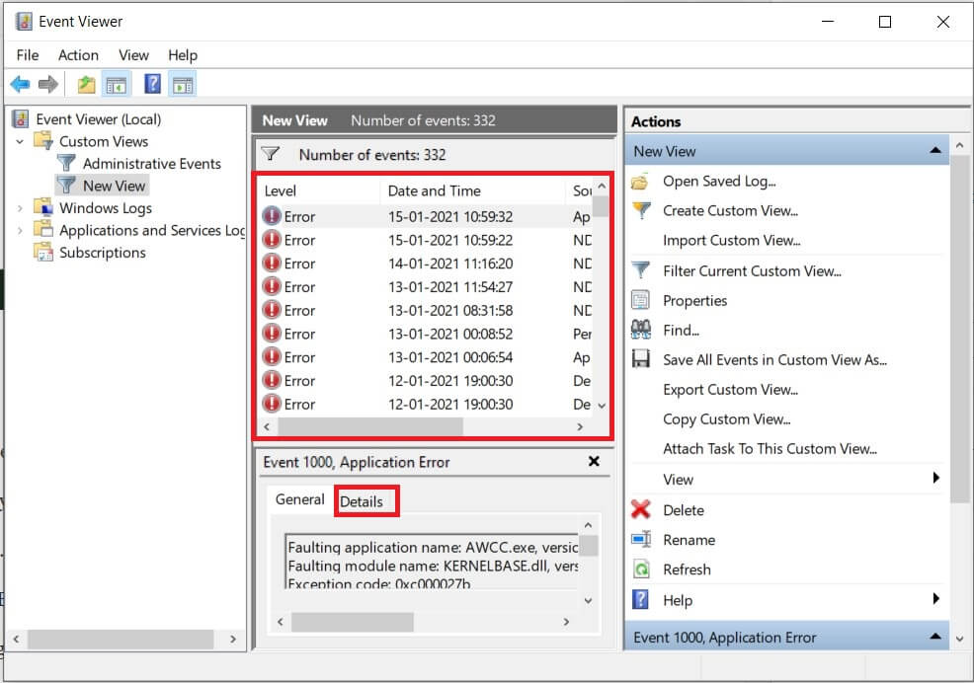Click the Find binoculars icon
974x683 pixels.
point(641,331)
